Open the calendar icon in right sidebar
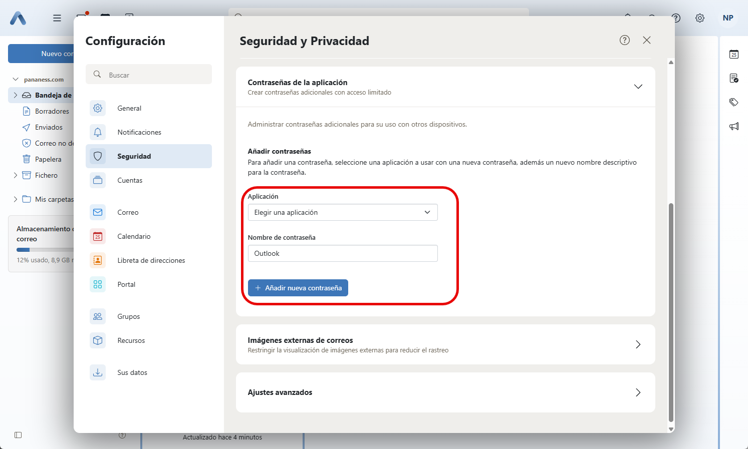 [734, 54]
